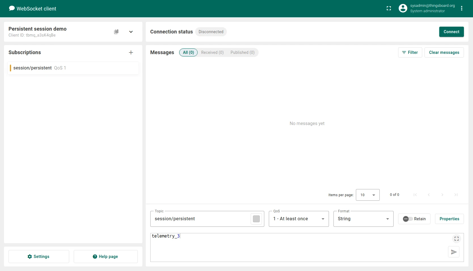Expand the payload editor to fullscreen
This screenshot has width=473, height=271.
pos(457,239)
